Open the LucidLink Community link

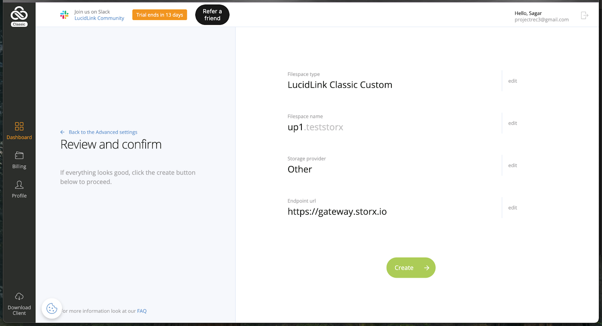click(99, 18)
